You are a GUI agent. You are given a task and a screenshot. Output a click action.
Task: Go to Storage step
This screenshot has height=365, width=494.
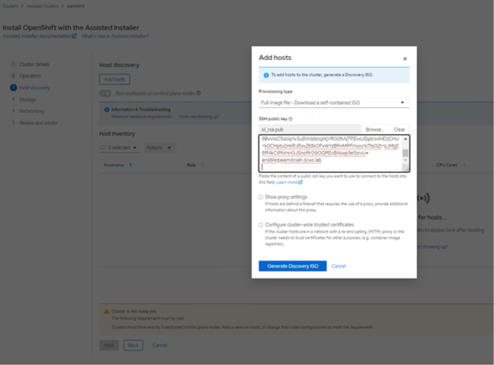(28, 100)
